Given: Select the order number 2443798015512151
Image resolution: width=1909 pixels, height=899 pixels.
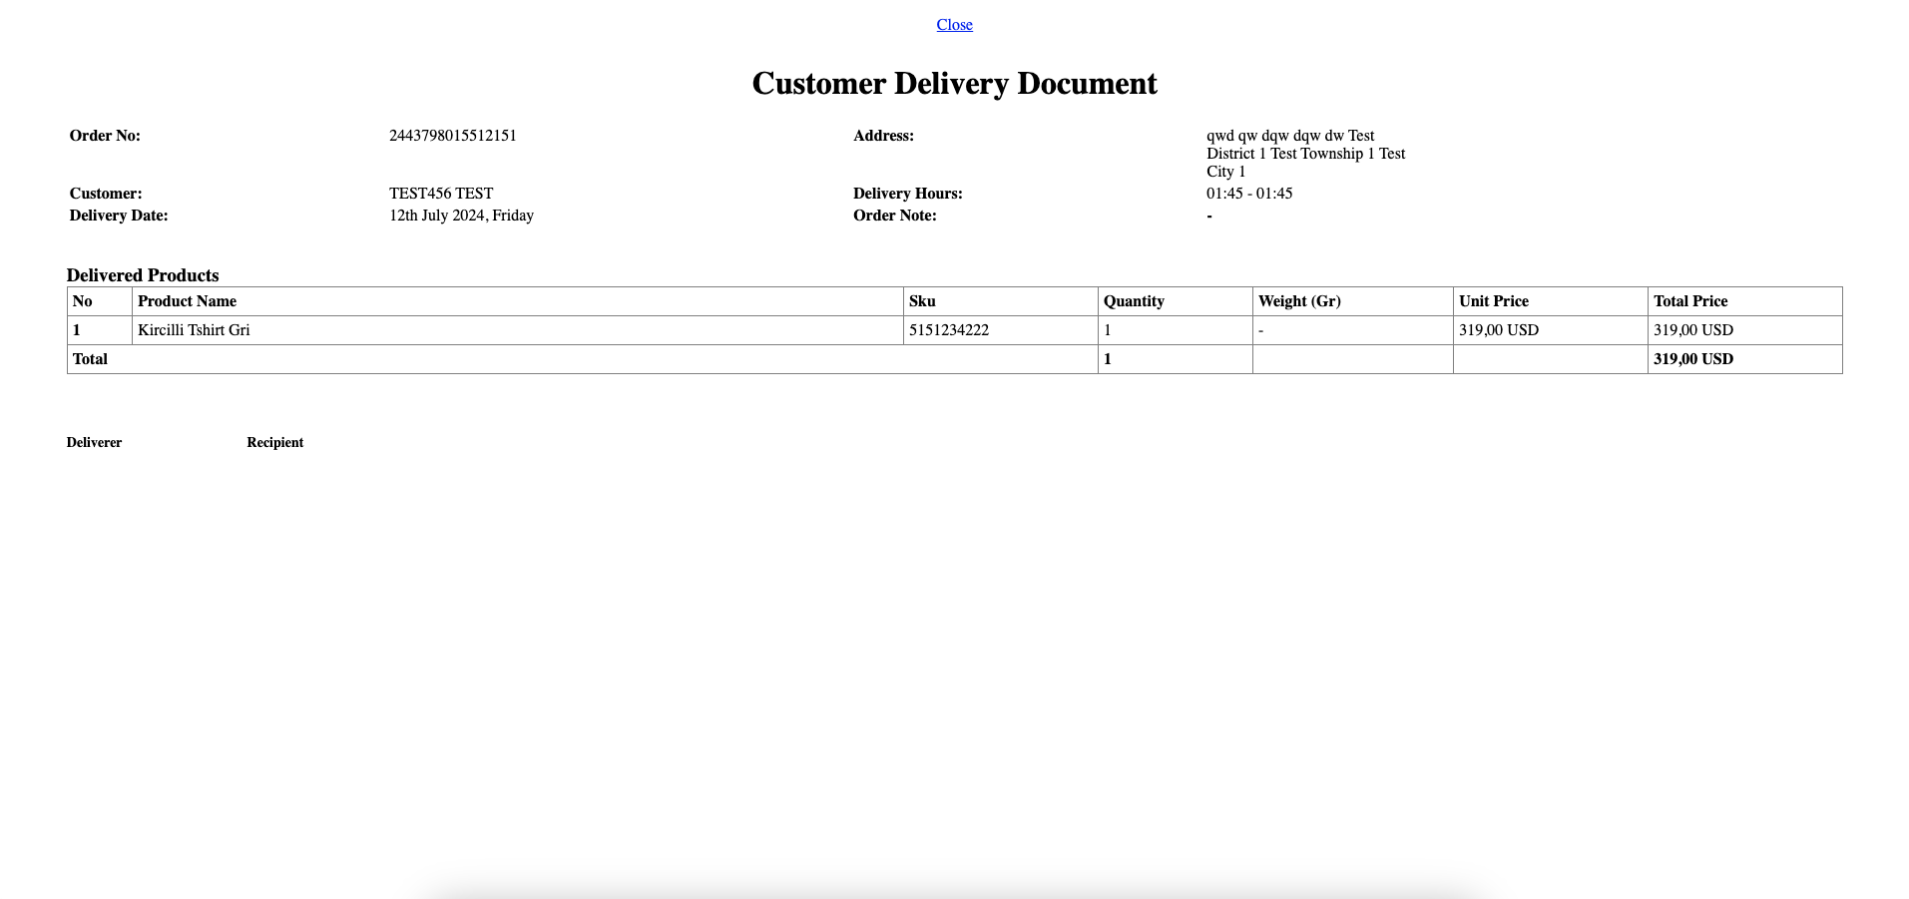Looking at the screenshot, I should 452,136.
